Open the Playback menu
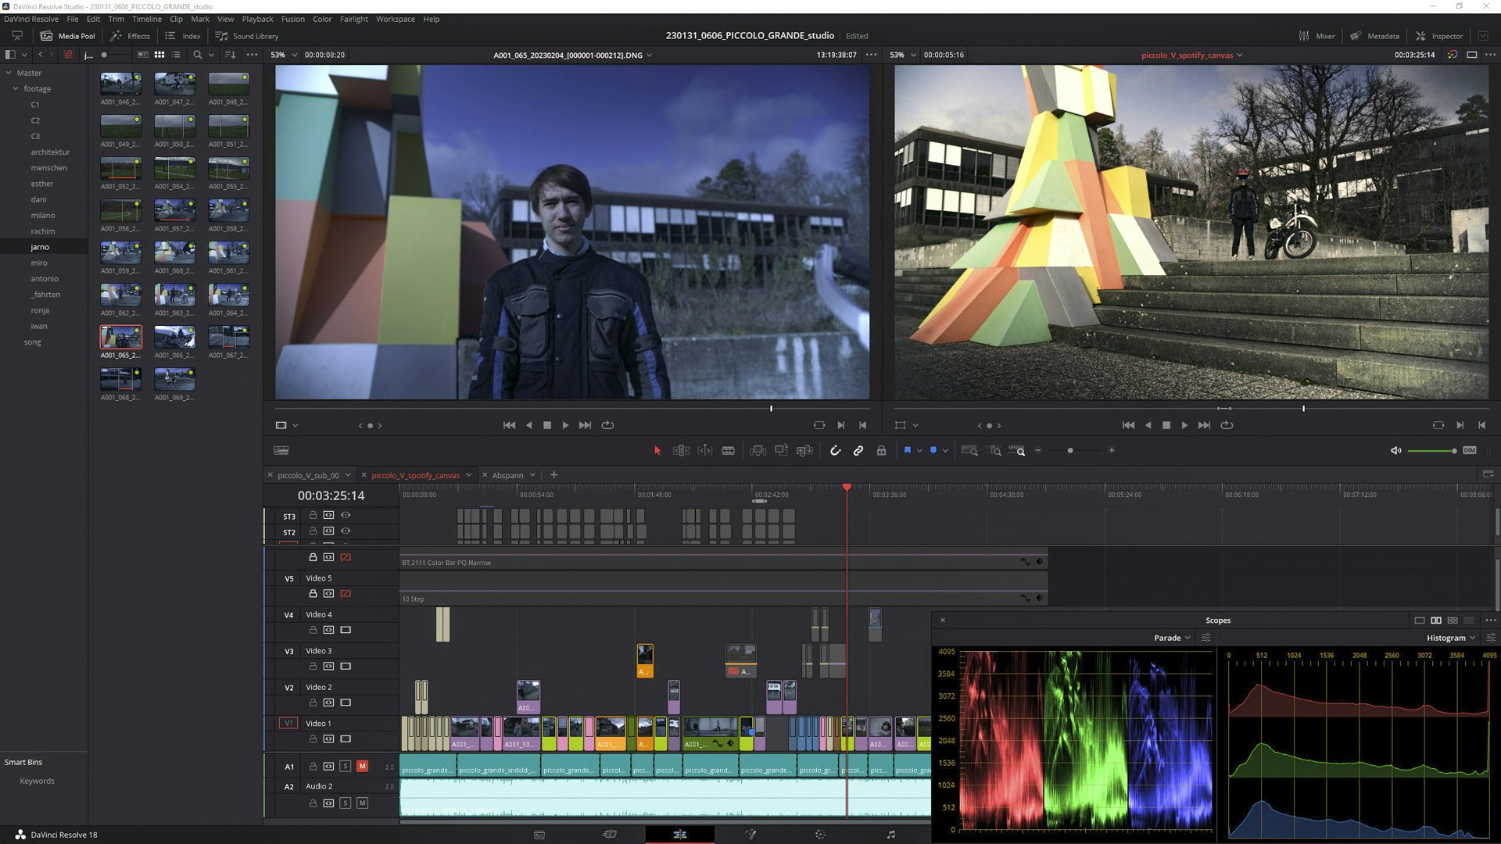 (x=256, y=19)
